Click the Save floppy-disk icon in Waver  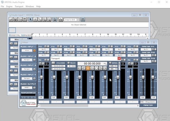tap(15, 20)
